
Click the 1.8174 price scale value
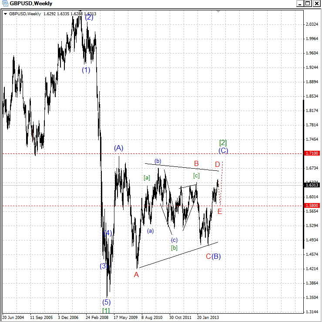(312, 111)
